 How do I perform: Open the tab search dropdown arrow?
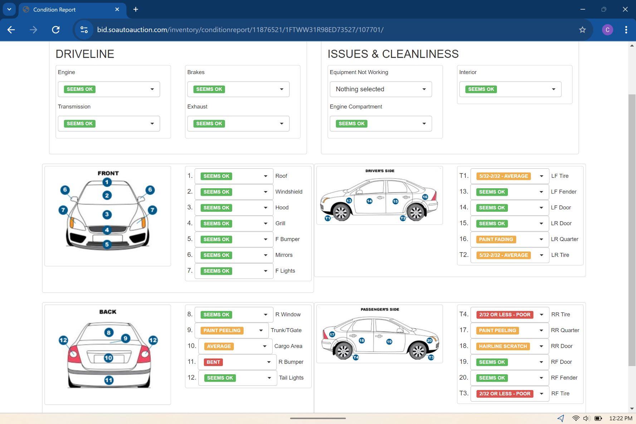click(x=9, y=9)
